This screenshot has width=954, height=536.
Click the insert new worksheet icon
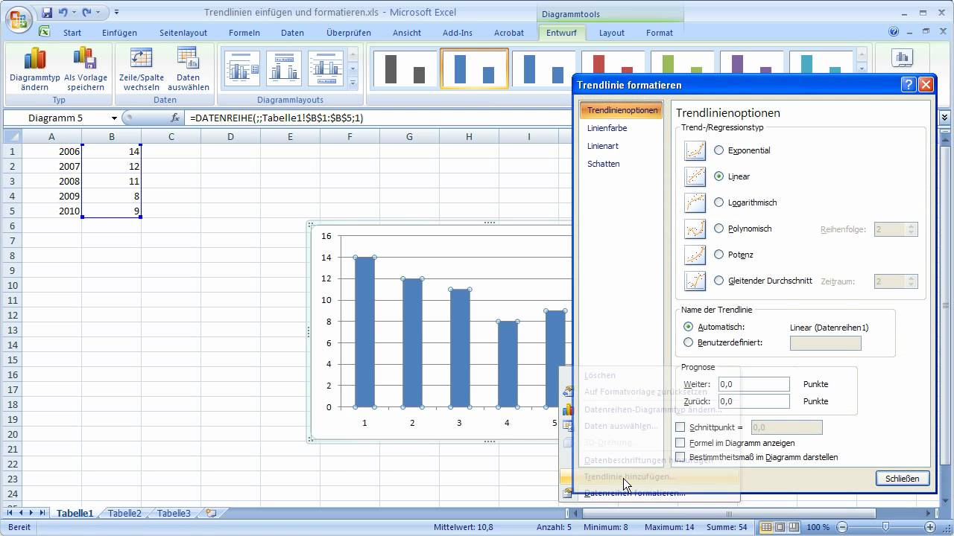(211, 513)
